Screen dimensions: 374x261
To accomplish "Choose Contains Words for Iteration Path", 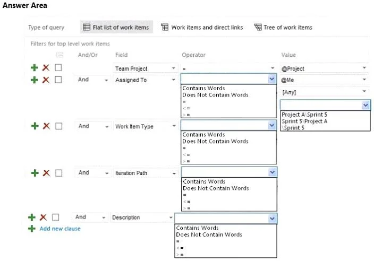I will (204, 181).
